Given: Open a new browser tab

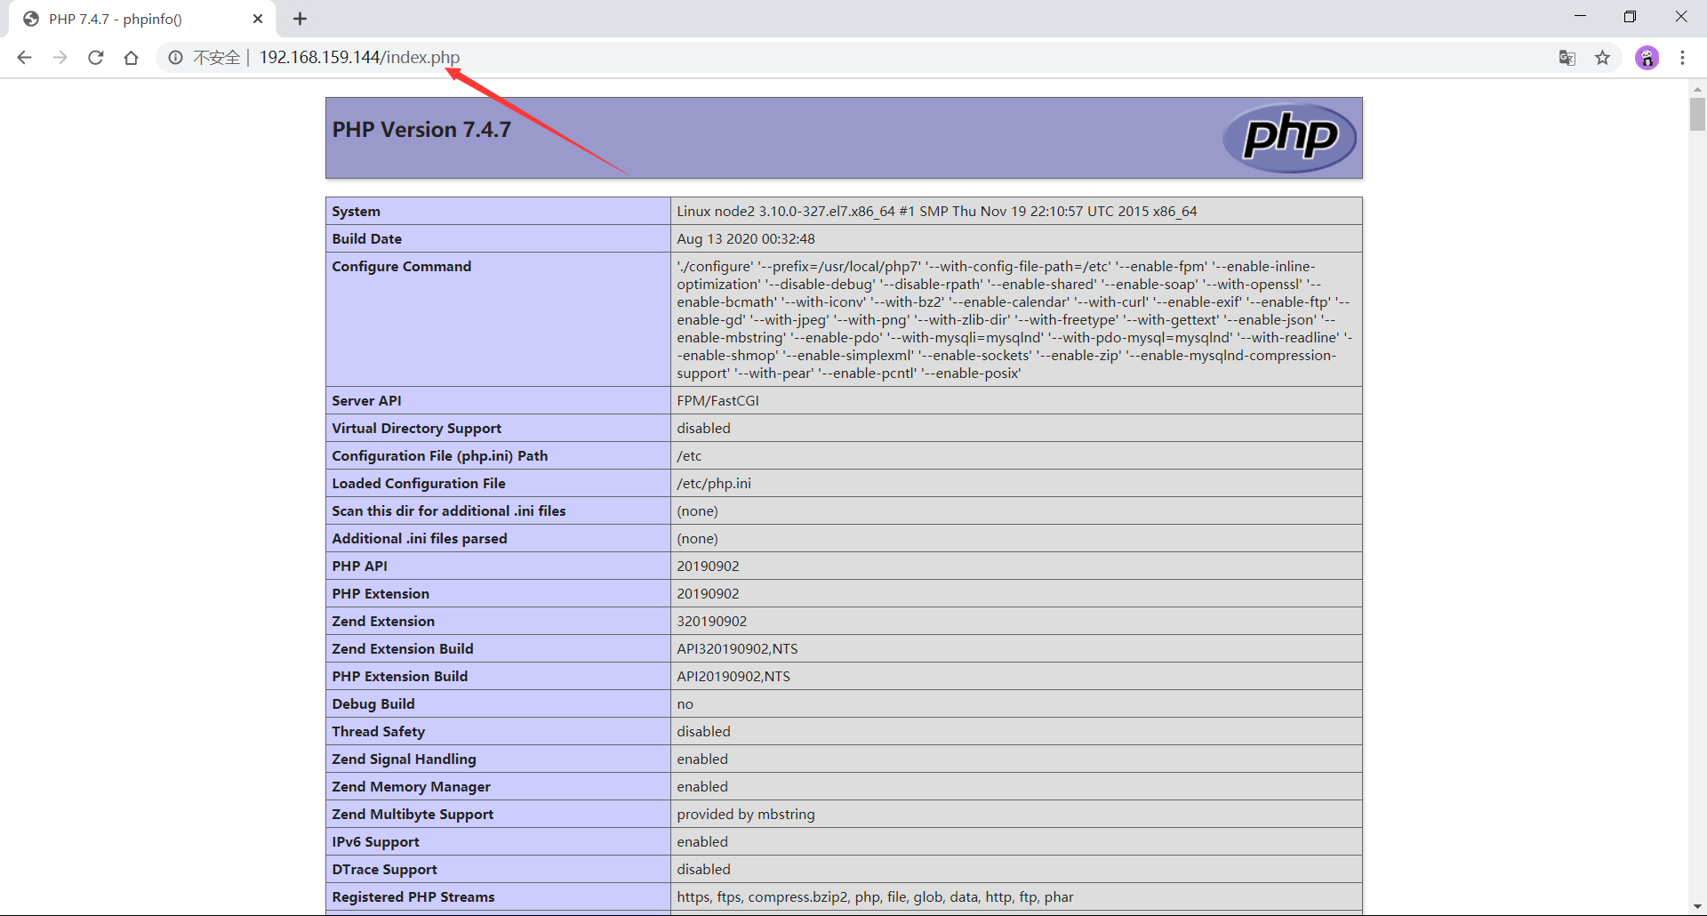Looking at the screenshot, I should 301,19.
